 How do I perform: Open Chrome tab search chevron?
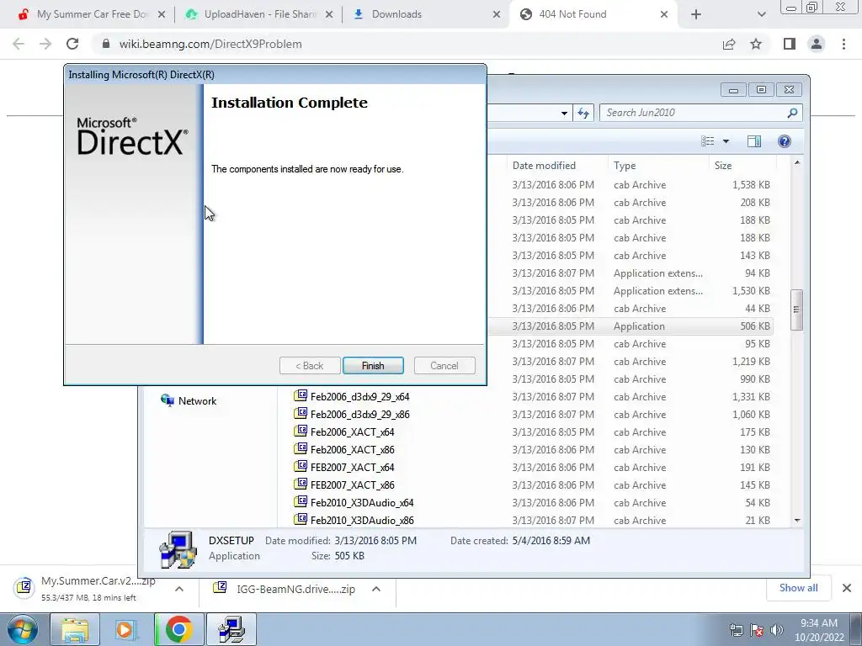point(761,14)
